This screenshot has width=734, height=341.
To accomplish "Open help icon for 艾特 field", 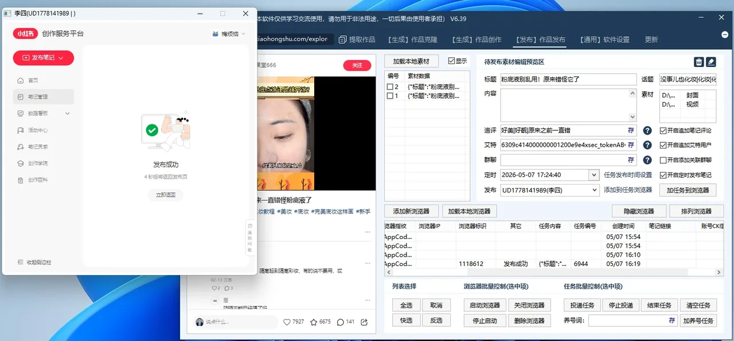I will click(647, 145).
